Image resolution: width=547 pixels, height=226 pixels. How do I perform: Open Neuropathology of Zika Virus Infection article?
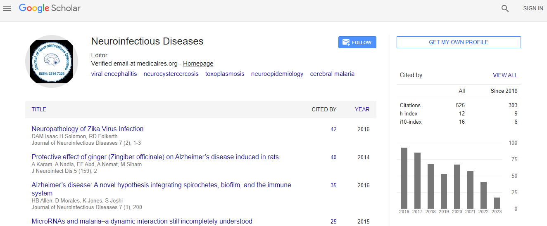click(88, 129)
